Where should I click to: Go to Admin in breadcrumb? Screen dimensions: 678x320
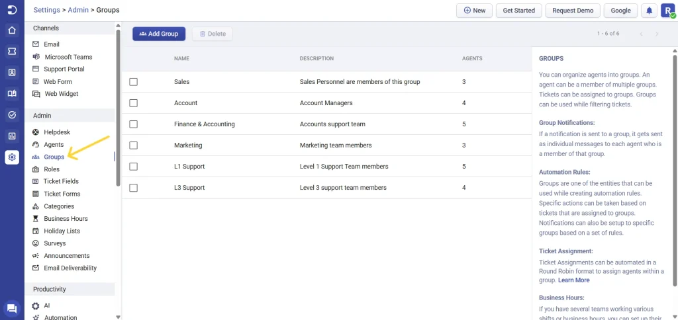click(x=78, y=9)
